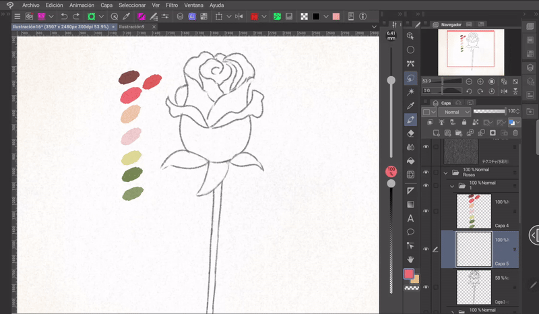Toggle visibility of Rosas folder
Image resolution: width=539 pixels, height=314 pixels.
coord(426,172)
